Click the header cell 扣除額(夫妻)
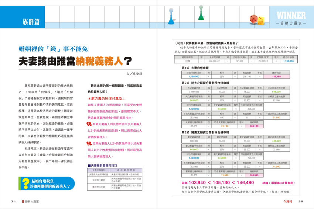 tap(239, 58)
